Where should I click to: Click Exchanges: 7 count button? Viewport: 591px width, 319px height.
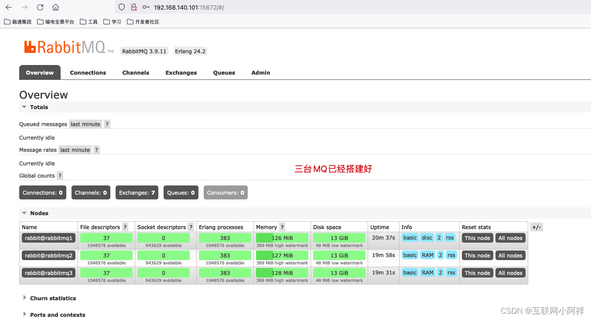(137, 192)
